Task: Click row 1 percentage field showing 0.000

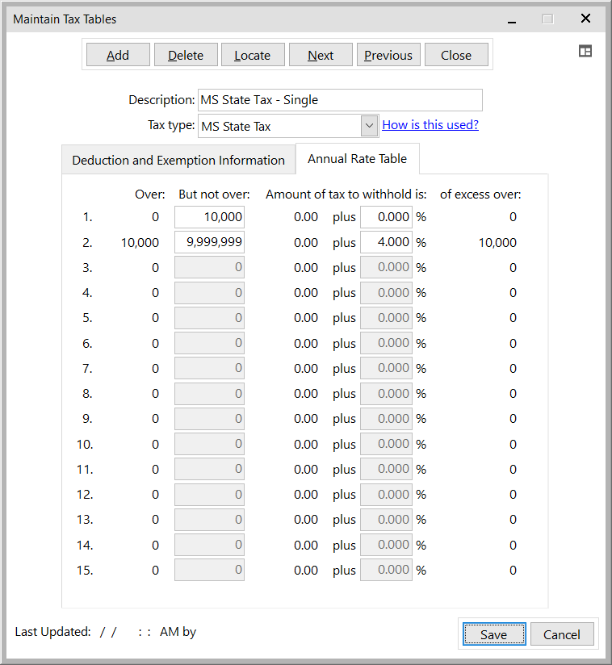Action: 386,217
